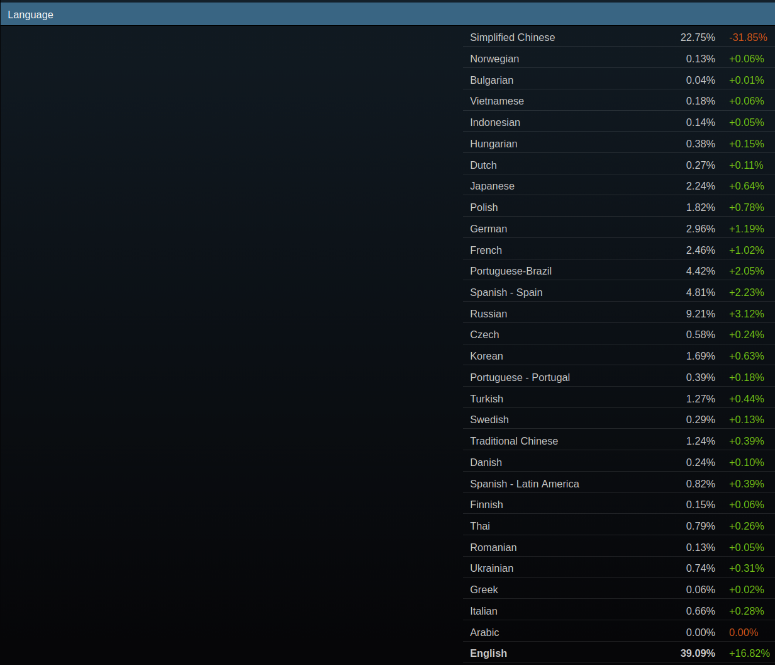Select the Portuguese-Brazil language row
The height and width of the screenshot is (665, 775).
tap(619, 271)
